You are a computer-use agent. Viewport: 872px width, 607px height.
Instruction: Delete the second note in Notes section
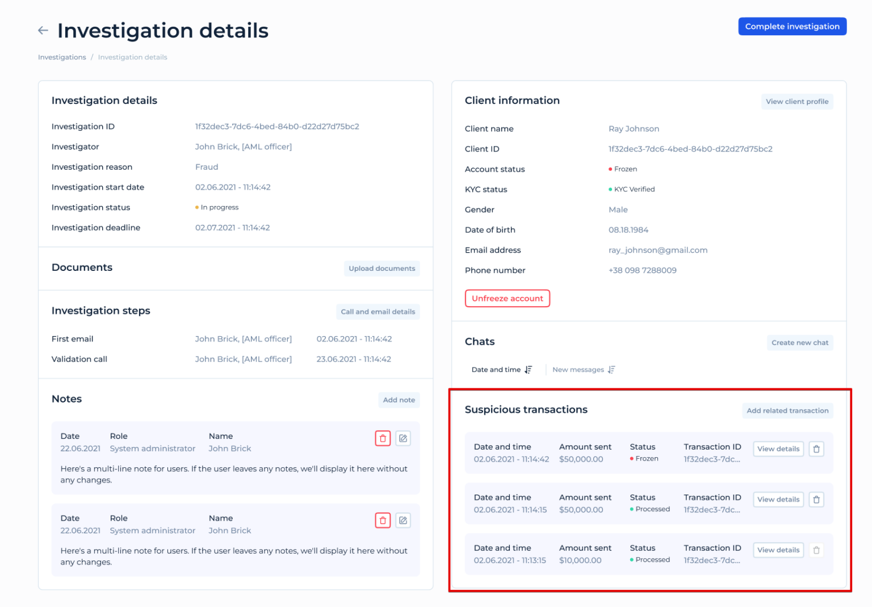383,520
